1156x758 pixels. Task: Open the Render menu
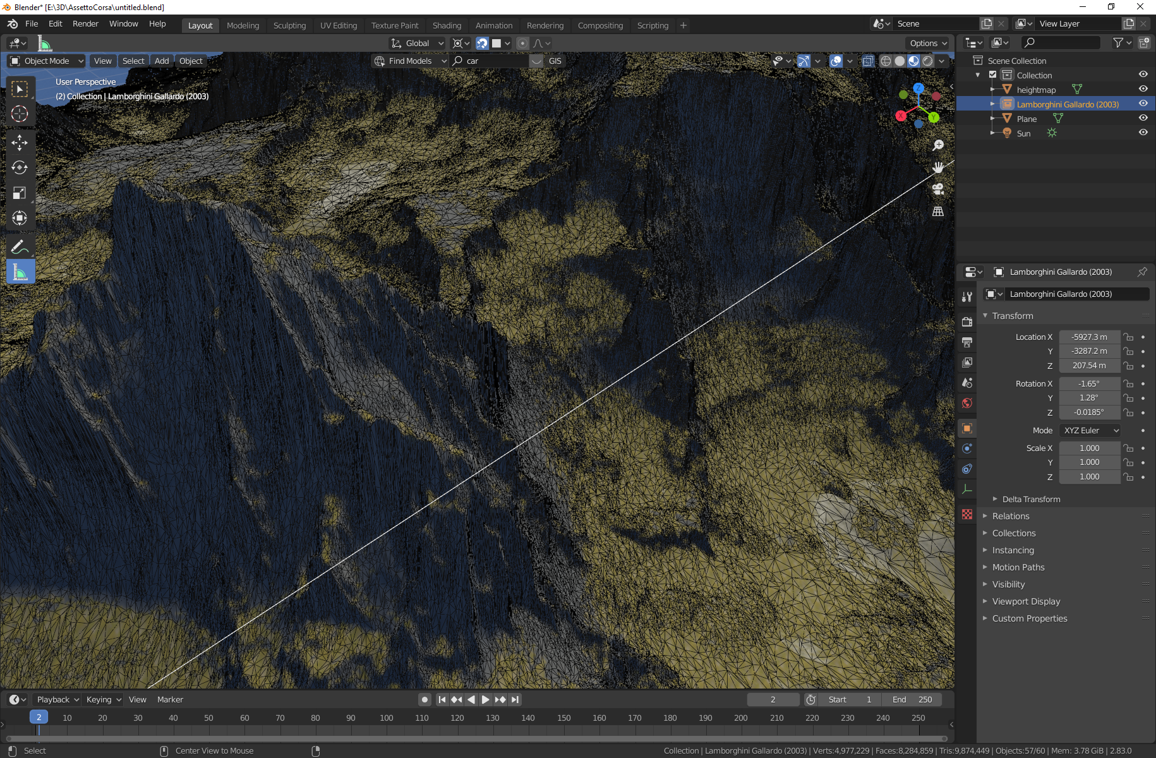click(85, 24)
